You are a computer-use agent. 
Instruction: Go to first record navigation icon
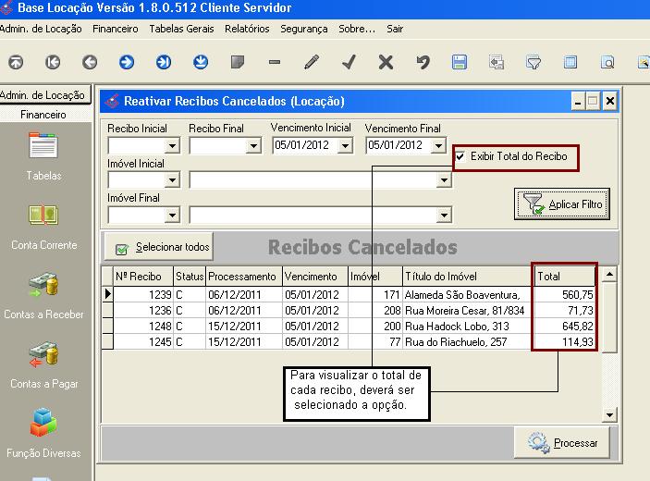[53, 63]
